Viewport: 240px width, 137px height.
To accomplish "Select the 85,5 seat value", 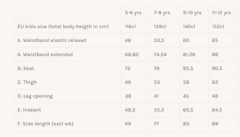I will pyautogui.click(x=188, y=68).
